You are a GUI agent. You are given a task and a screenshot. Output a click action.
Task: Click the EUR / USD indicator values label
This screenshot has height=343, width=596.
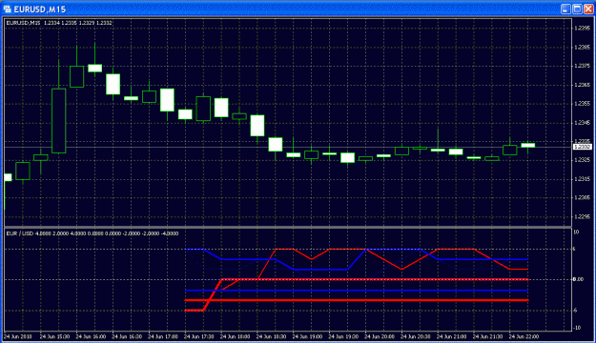tap(92, 233)
